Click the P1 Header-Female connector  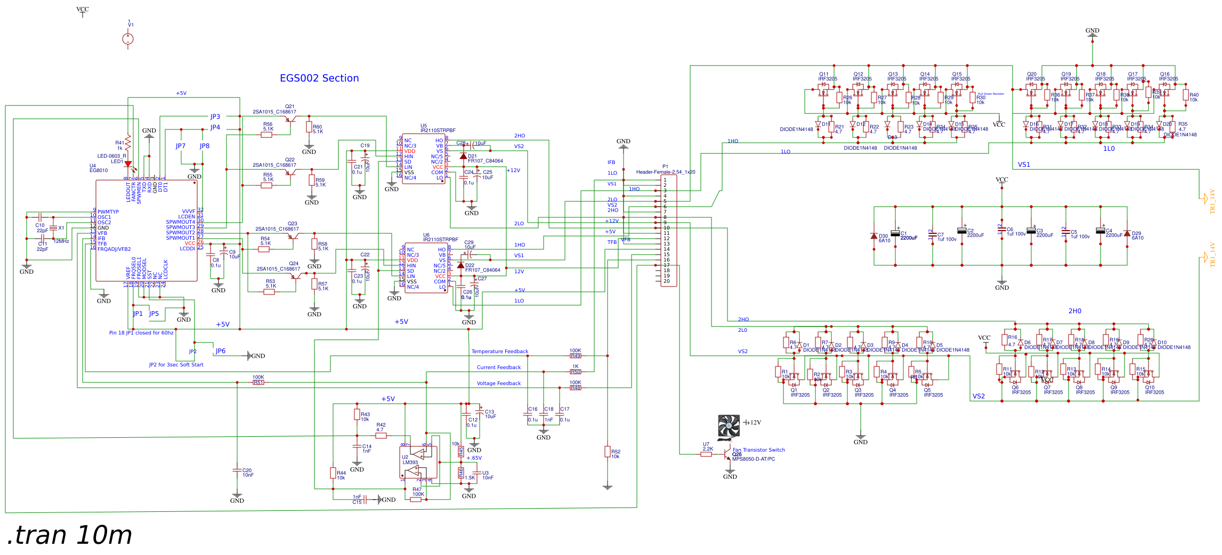tap(669, 230)
